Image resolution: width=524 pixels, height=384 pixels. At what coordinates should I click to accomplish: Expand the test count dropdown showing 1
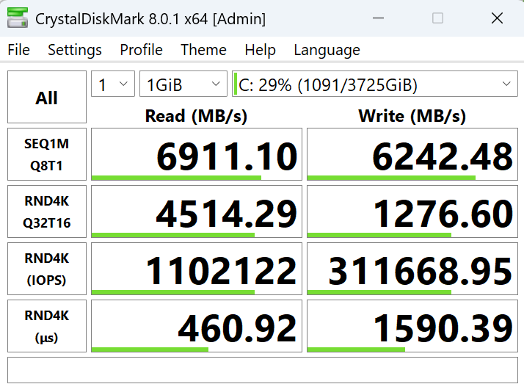113,84
